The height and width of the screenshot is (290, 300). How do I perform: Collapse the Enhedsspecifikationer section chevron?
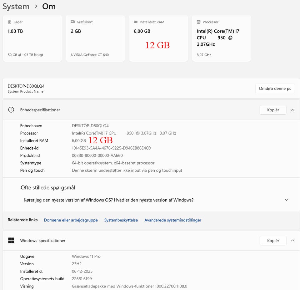[292, 110]
